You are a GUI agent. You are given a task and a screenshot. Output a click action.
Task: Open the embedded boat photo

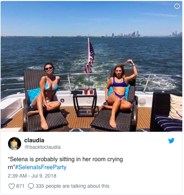click(x=91, y=67)
